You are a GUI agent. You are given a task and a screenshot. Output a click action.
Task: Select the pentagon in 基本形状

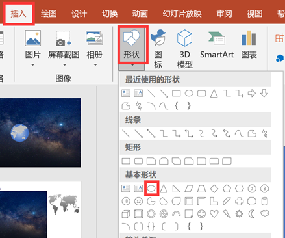point(227,189)
